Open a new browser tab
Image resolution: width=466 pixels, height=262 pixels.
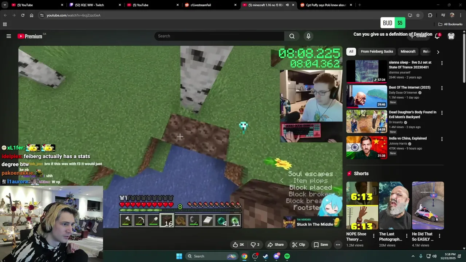[x=359, y=5]
